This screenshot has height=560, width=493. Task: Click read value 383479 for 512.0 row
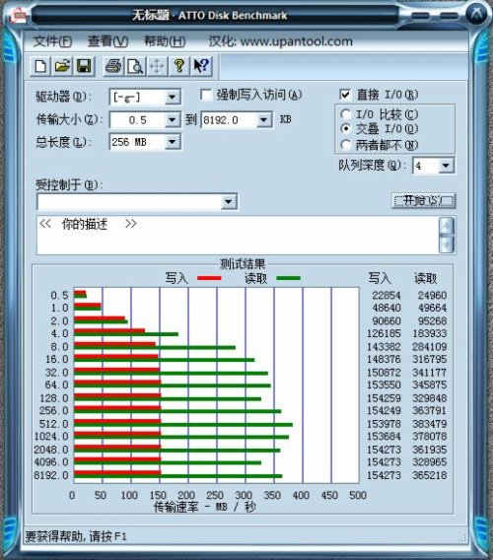tap(430, 424)
